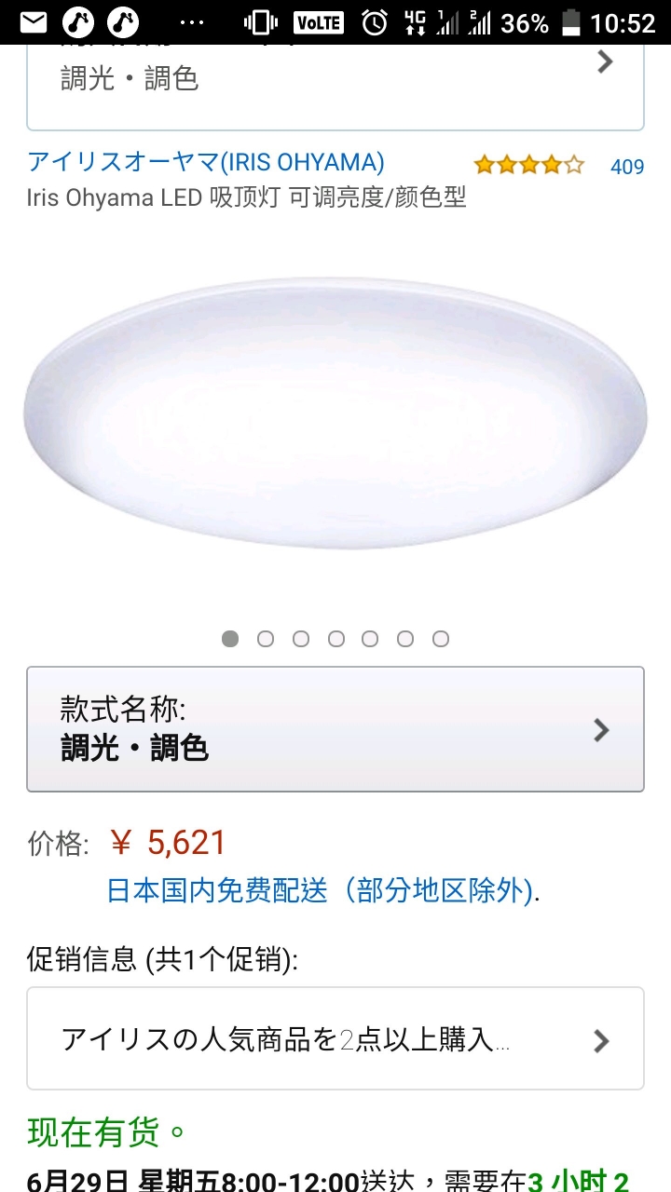The height and width of the screenshot is (1192, 671).
Task: Tap the alarm clock status icon
Action: [x=375, y=22]
